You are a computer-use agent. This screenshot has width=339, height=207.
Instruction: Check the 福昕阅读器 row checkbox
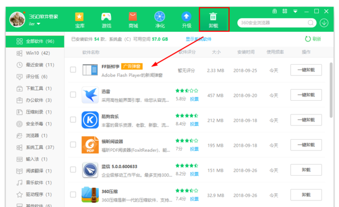click(73, 145)
